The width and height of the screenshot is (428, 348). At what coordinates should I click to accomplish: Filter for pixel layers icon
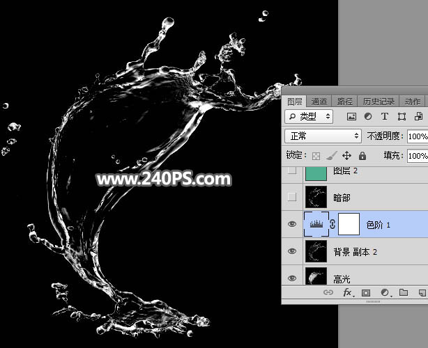tap(351, 117)
